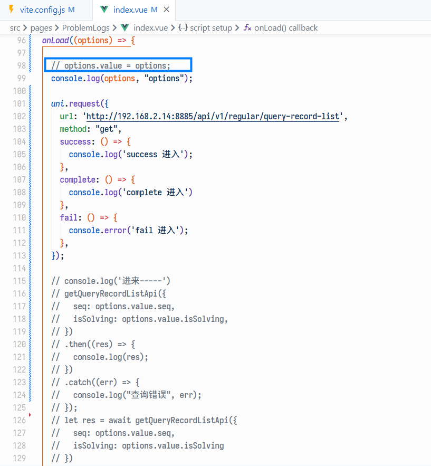This screenshot has height=466, width=431.
Task: Click the query-record-list URL link in code
Action: point(212,116)
